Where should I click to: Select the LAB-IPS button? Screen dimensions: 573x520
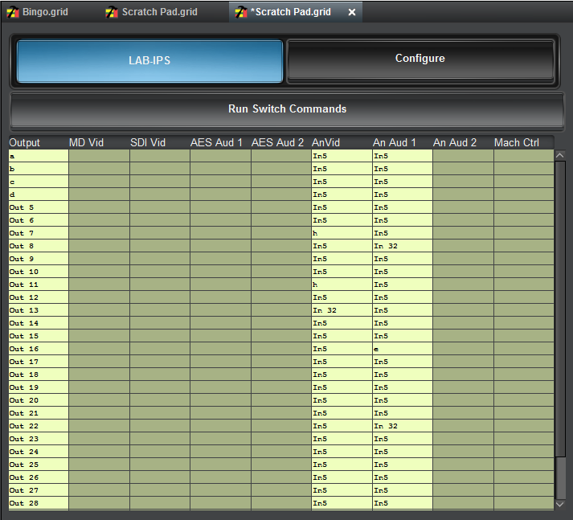[149, 61]
